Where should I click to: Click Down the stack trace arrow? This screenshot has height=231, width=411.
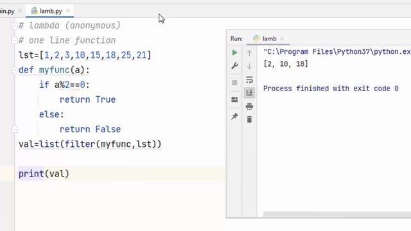[249, 66]
